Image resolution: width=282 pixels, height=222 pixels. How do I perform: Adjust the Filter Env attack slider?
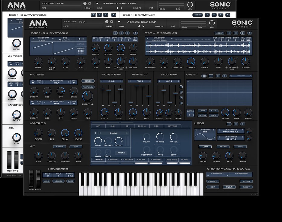[103, 89]
